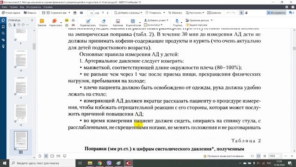The height and width of the screenshot is (167, 296).
Task: Open the Windows Start menu
Action: click(x=4, y=163)
